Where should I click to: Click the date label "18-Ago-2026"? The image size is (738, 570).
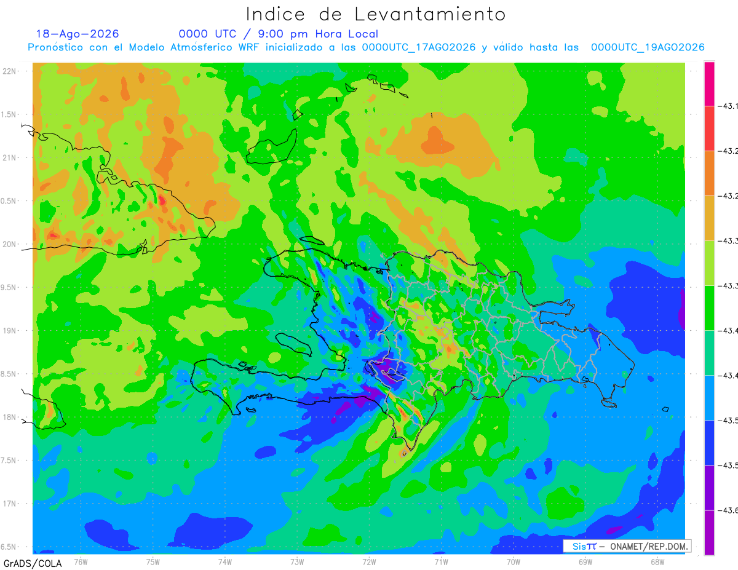tap(77, 34)
